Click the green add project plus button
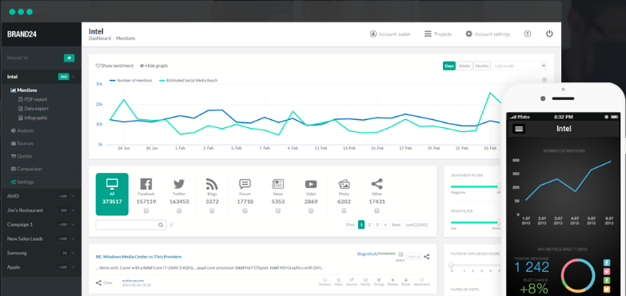Screen dimensions: 626x296 pyautogui.click(x=69, y=58)
